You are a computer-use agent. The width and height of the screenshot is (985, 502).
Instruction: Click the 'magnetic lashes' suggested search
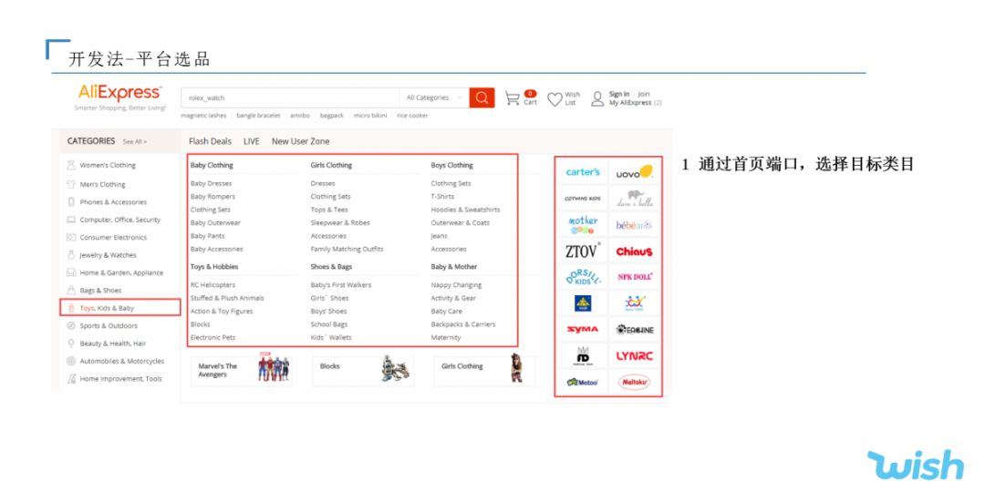pos(203,116)
